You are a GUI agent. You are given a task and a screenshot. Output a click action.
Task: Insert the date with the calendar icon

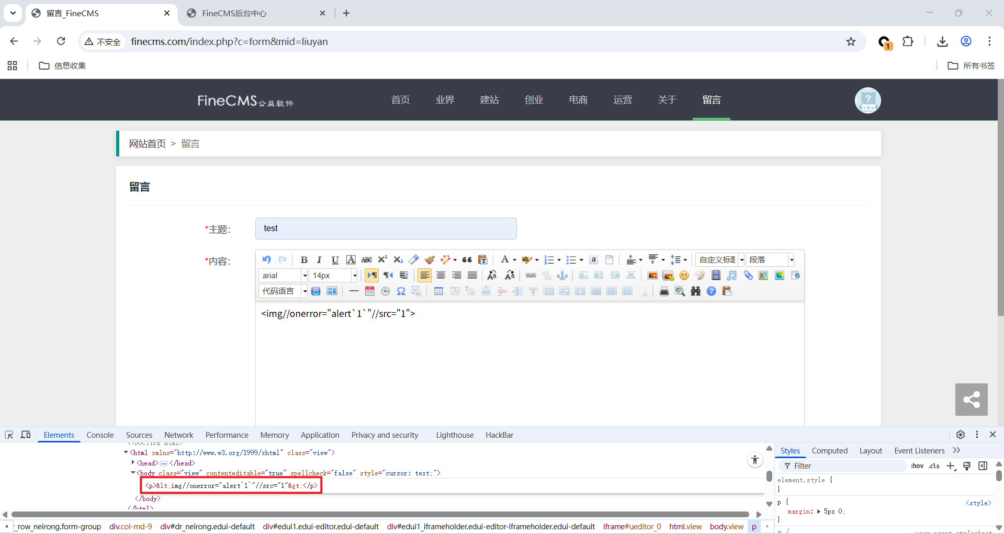click(370, 291)
